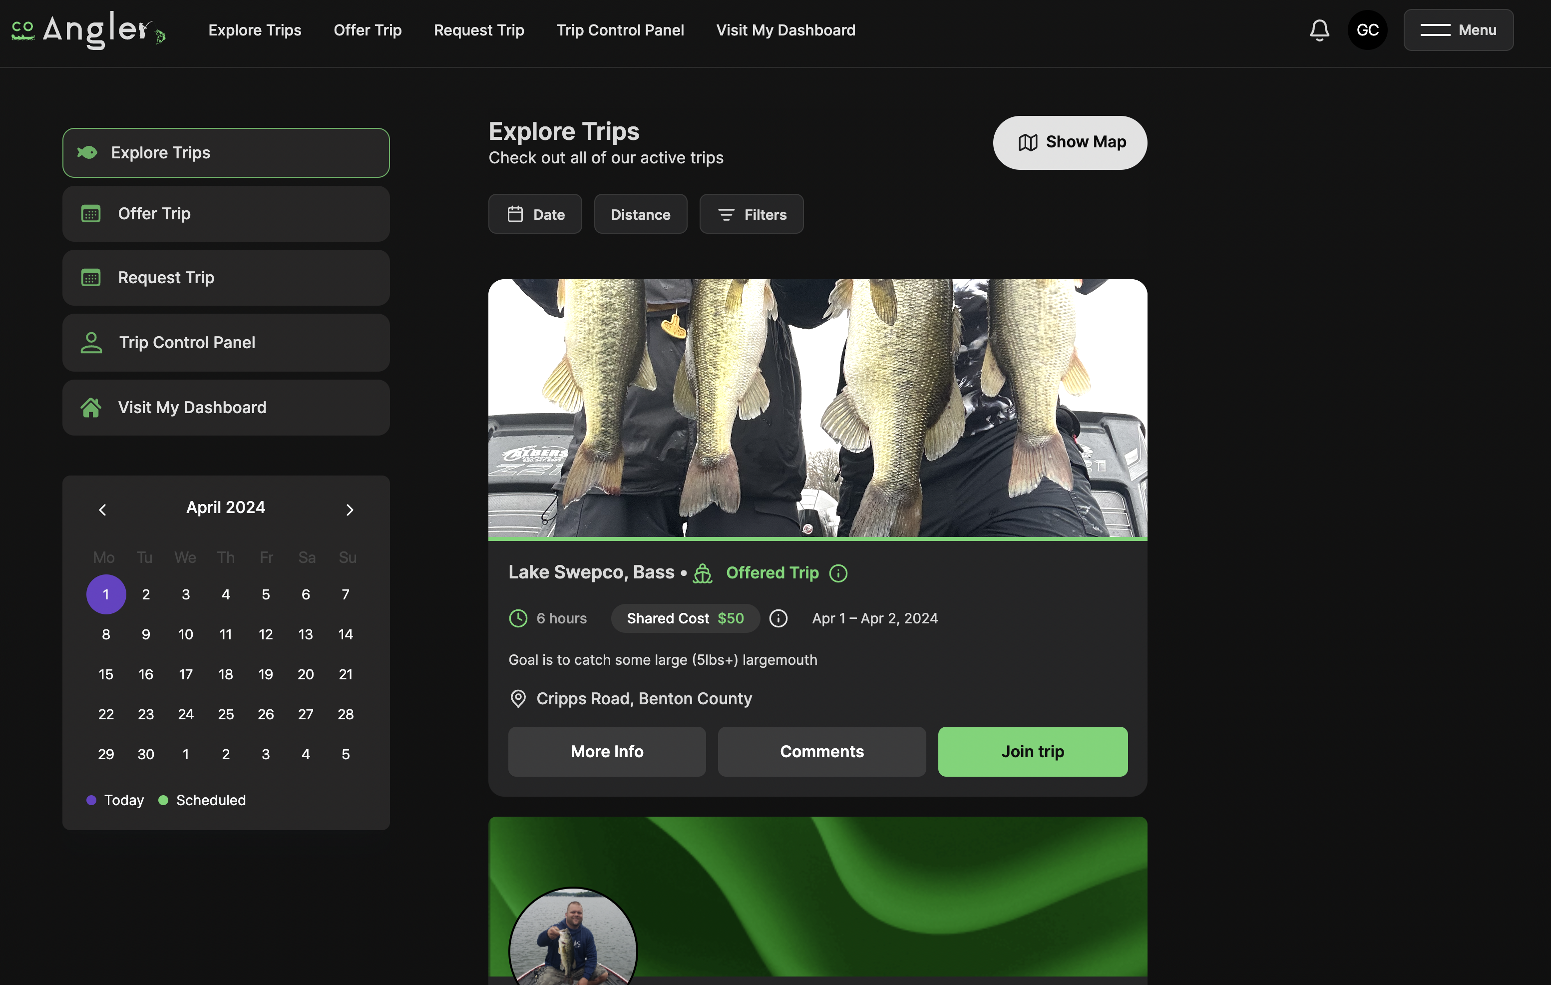Click the angler profile photo on second card
This screenshot has height=985, width=1551.
tap(573, 936)
